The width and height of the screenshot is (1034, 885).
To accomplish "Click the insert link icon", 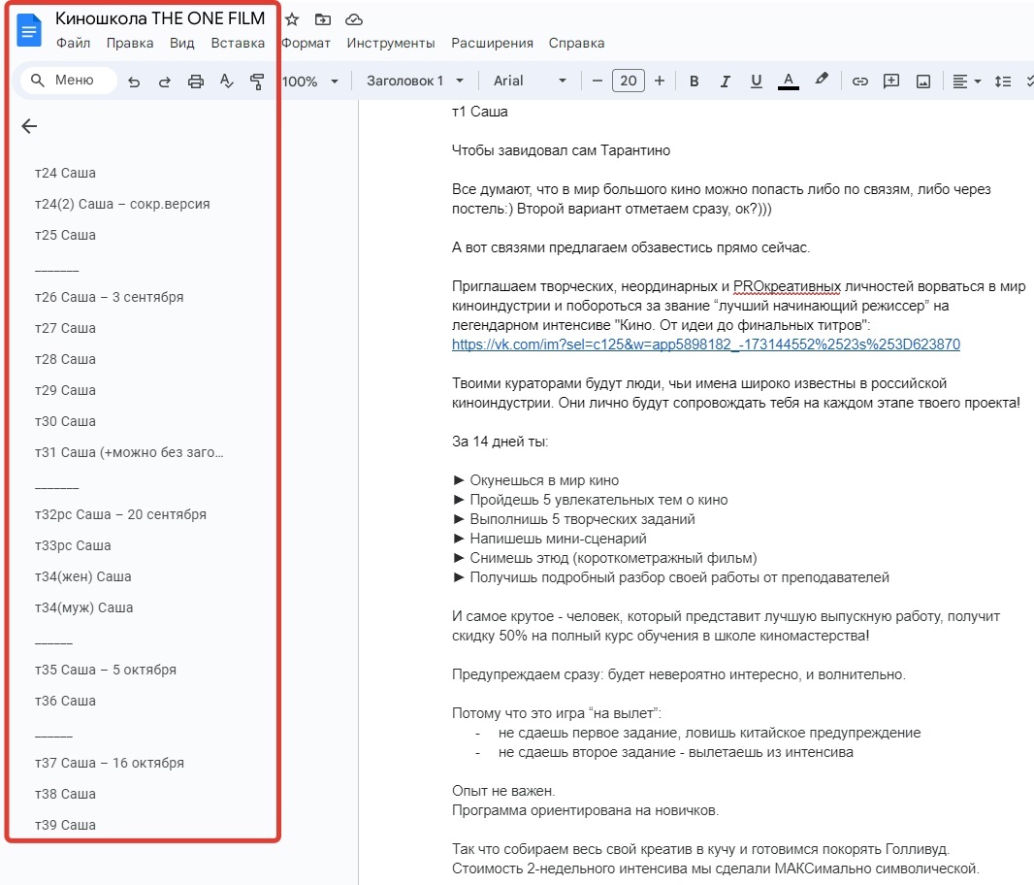I will pyautogui.click(x=860, y=82).
